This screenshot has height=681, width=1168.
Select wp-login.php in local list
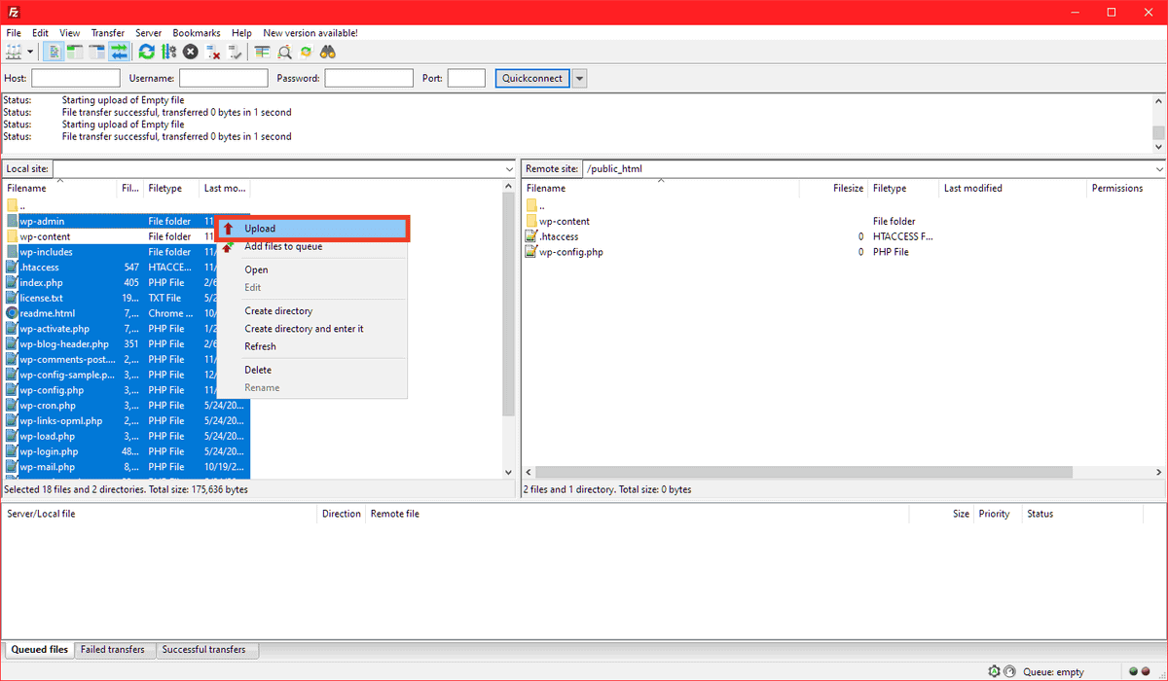(49, 451)
